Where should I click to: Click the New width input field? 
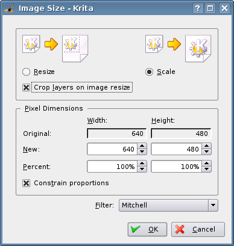point(112,149)
